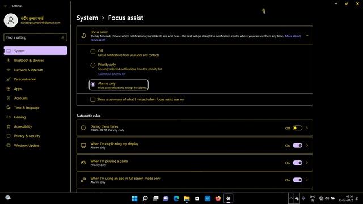Click the System sidebar monitor icon
Screen dimensions: 363x204
(x=9, y=51)
